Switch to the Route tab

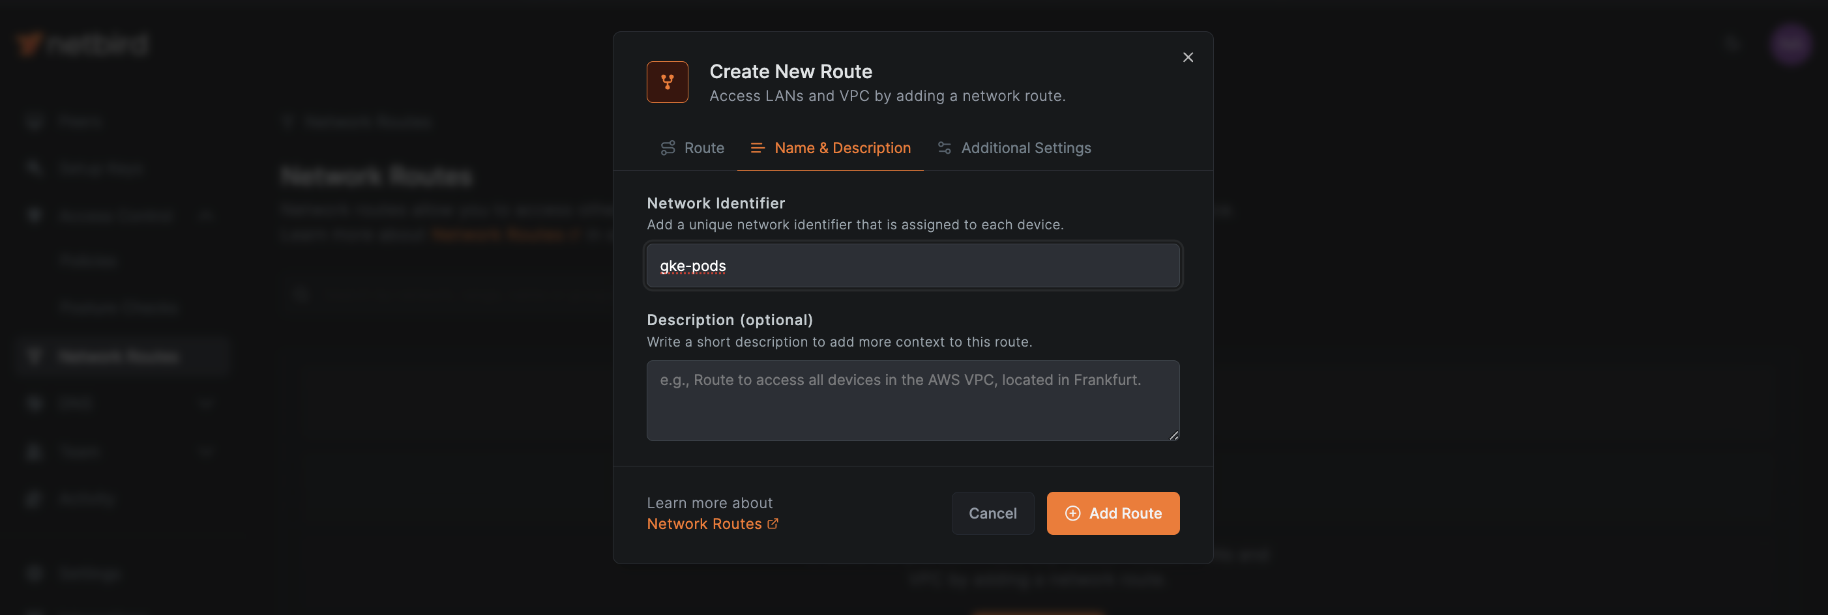click(703, 147)
